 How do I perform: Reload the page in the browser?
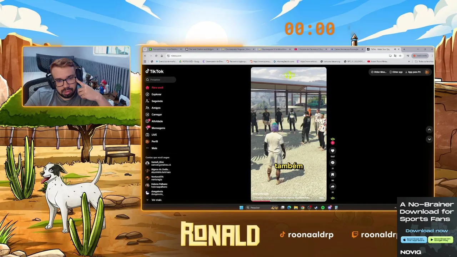[x=156, y=56]
